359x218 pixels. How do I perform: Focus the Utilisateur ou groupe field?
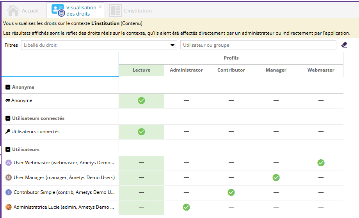(x=258, y=45)
